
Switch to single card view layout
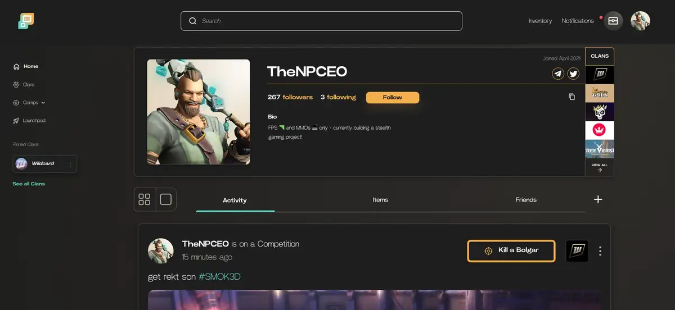[166, 199]
